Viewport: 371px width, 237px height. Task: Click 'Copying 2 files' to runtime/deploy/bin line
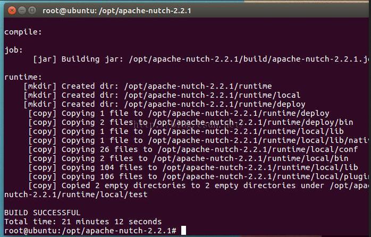(x=190, y=122)
